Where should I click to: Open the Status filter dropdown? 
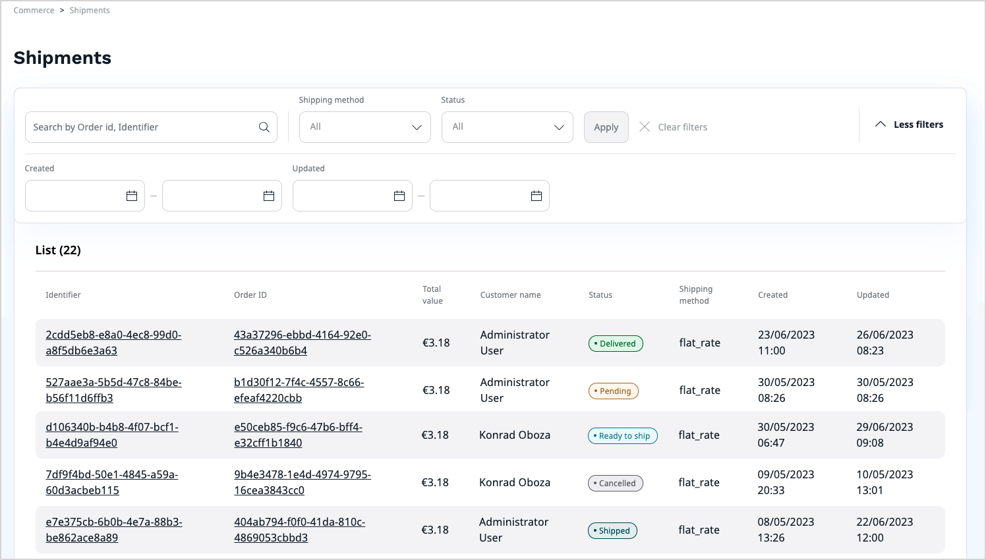tap(507, 127)
